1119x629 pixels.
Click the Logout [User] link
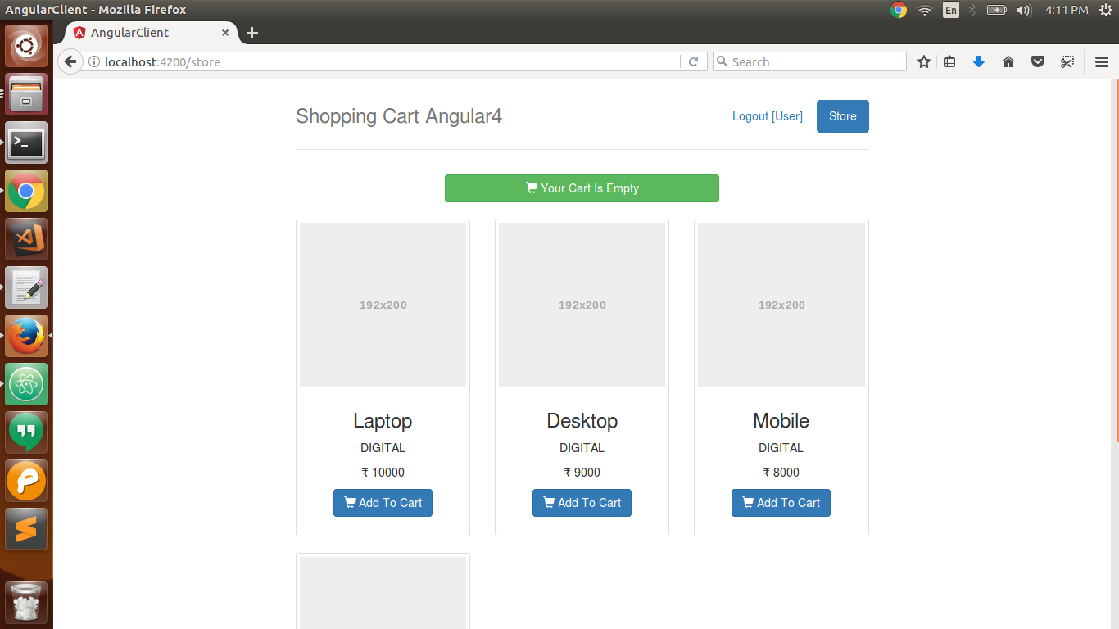point(767,115)
